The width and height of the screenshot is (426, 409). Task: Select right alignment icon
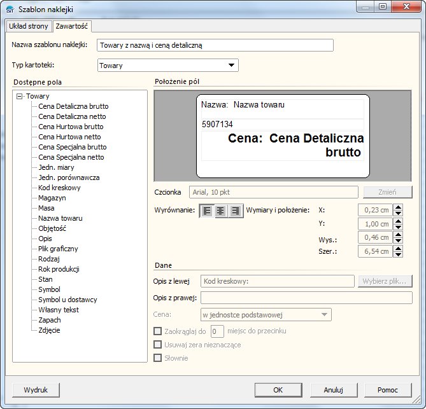coord(236,211)
